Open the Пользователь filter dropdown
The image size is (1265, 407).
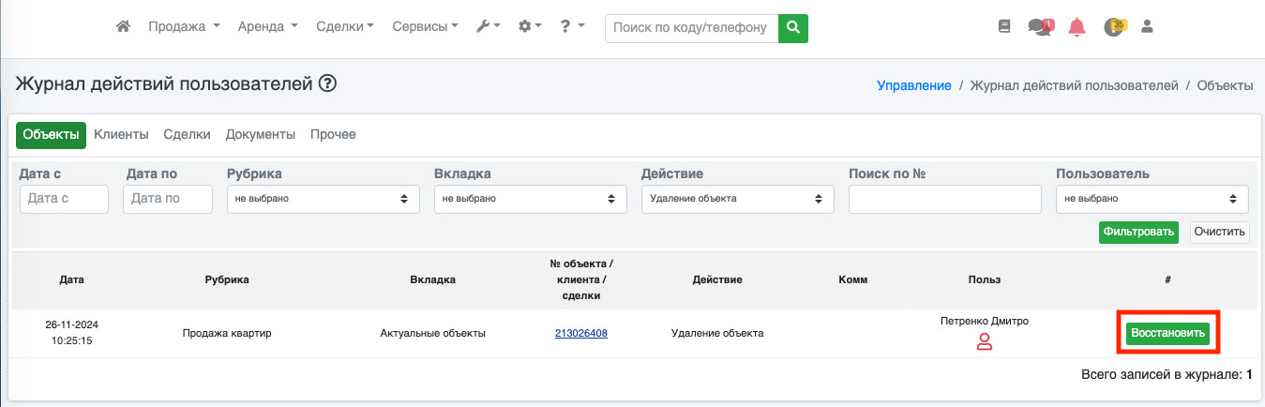1152,199
